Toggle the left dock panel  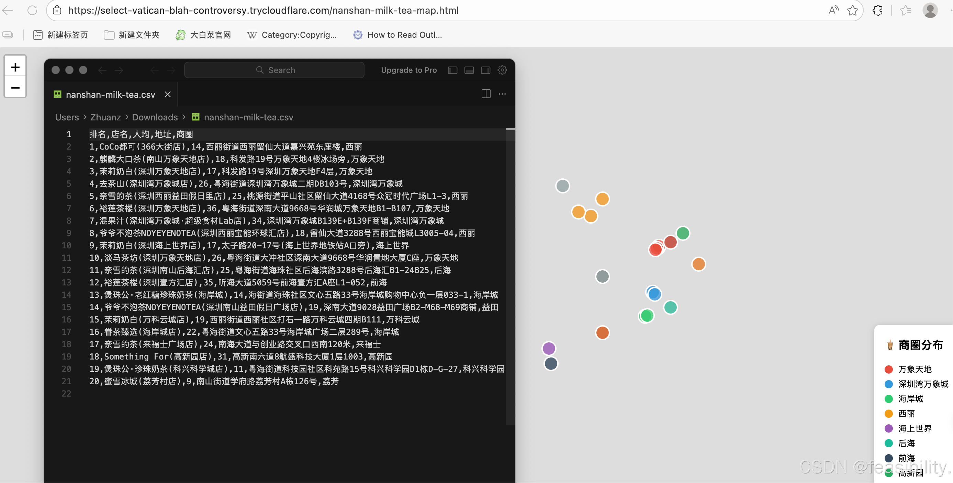(452, 70)
